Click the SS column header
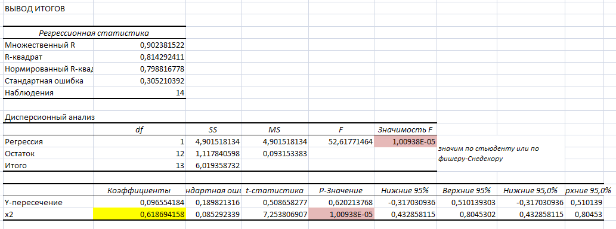The height and width of the screenshot is (229, 616). pos(213,129)
